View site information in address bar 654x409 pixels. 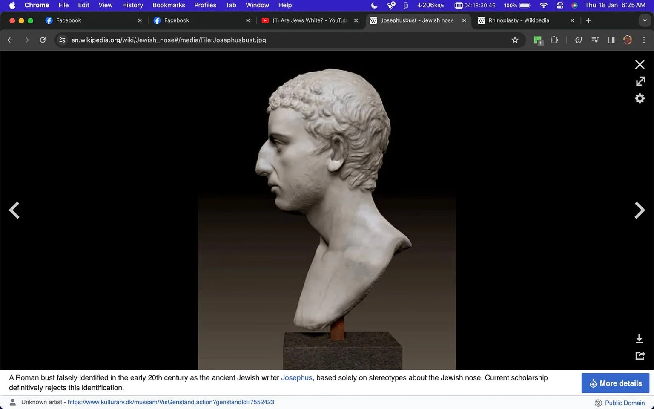62,40
